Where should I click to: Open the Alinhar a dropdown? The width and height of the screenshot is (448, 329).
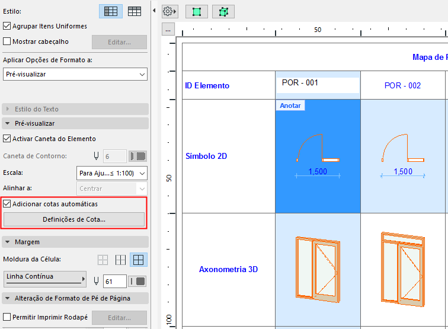(x=112, y=189)
